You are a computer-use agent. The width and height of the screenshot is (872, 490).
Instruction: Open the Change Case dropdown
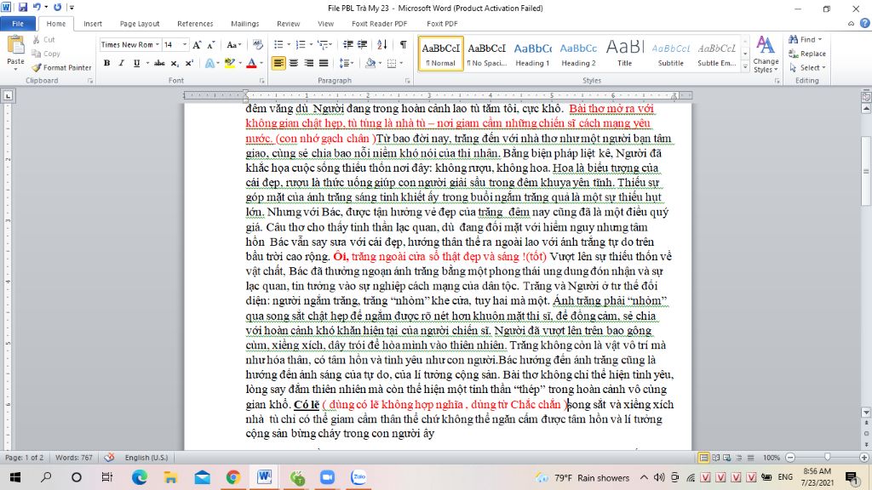(233, 44)
